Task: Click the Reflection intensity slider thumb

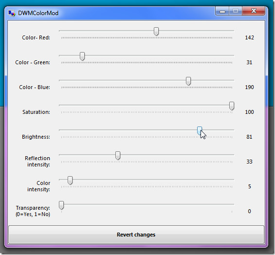Action: coord(118,156)
